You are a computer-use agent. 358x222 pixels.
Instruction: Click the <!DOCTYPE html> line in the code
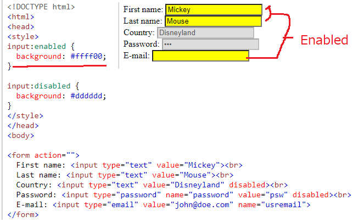[41, 7]
